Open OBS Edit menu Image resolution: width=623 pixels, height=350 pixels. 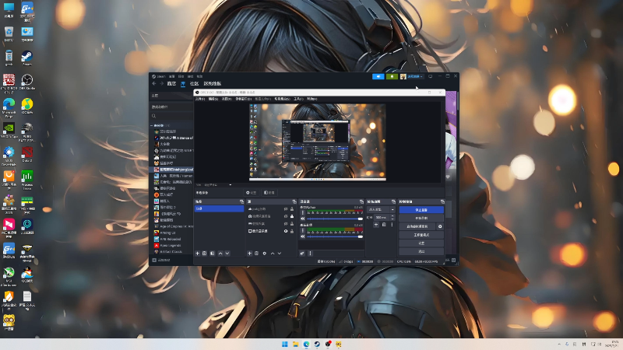(213, 99)
